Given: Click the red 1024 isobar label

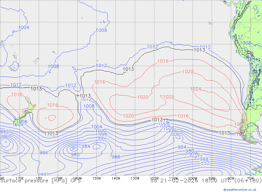Looking at the screenshot, I should click(x=195, y=89).
